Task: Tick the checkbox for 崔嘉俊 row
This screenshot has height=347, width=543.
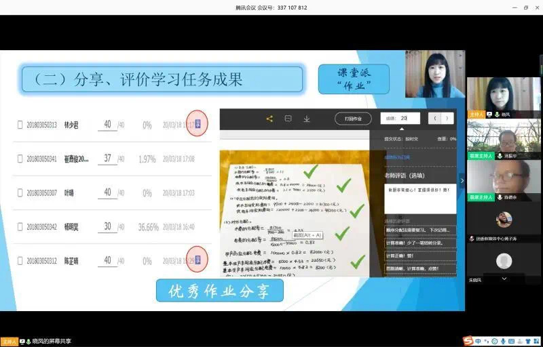Action: (20, 159)
